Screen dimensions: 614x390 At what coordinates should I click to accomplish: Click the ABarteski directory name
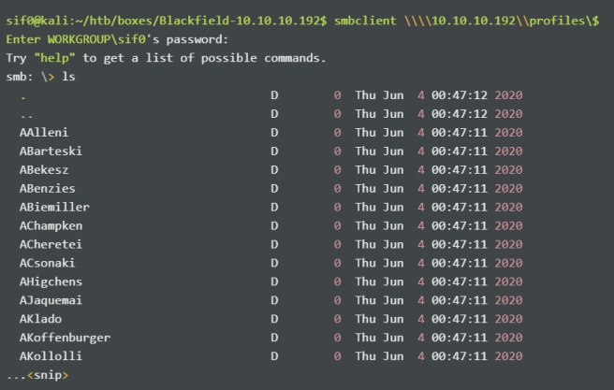pyautogui.click(x=51, y=151)
